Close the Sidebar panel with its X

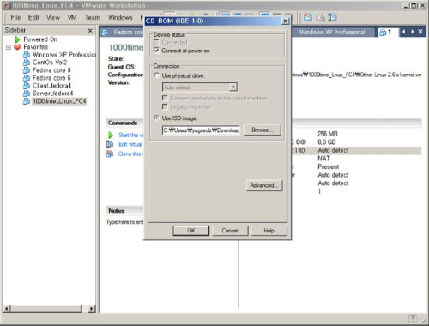click(90, 30)
